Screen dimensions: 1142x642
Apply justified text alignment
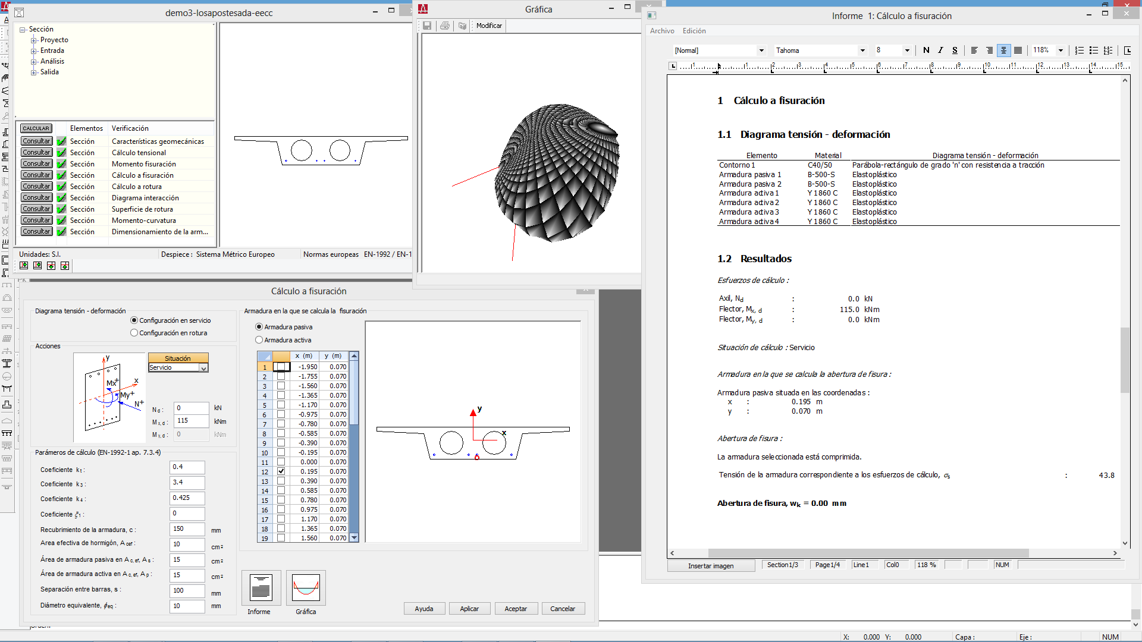tap(1018, 51)
